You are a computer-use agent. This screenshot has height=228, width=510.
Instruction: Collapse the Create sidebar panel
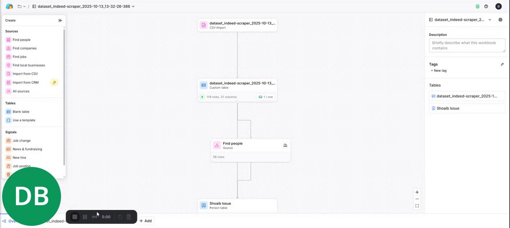click(60, 20)
